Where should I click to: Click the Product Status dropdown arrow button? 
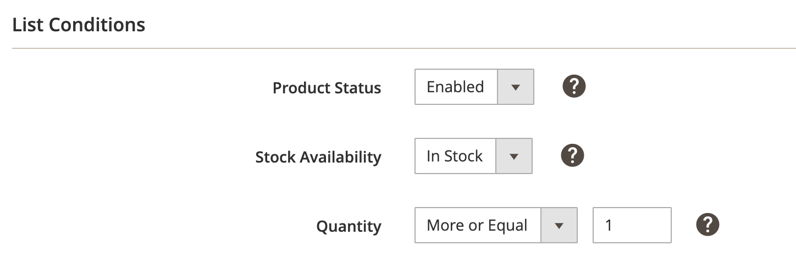516,87
